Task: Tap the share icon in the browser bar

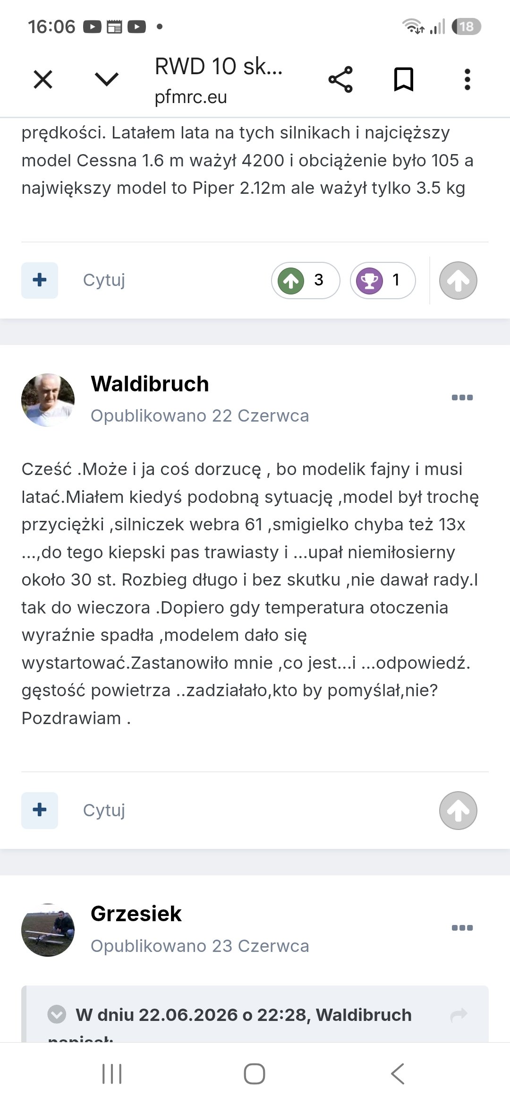Action: pos(340,79)
